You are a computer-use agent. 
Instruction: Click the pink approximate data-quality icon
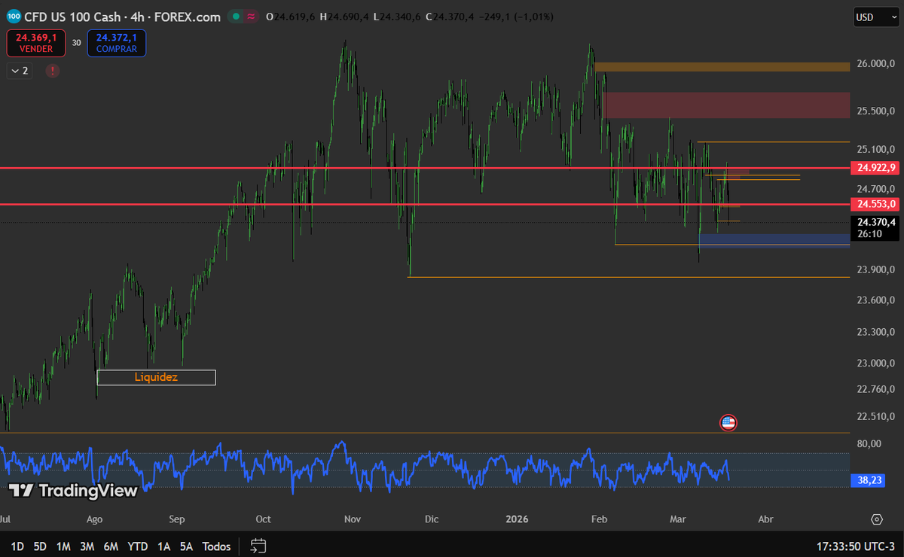click(252, 17)
